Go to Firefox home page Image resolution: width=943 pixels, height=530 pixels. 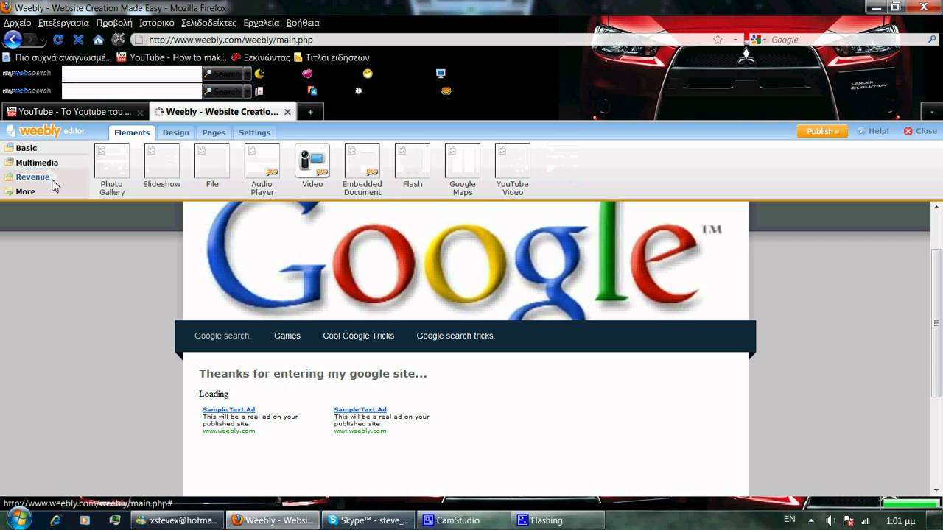point(98,40)
